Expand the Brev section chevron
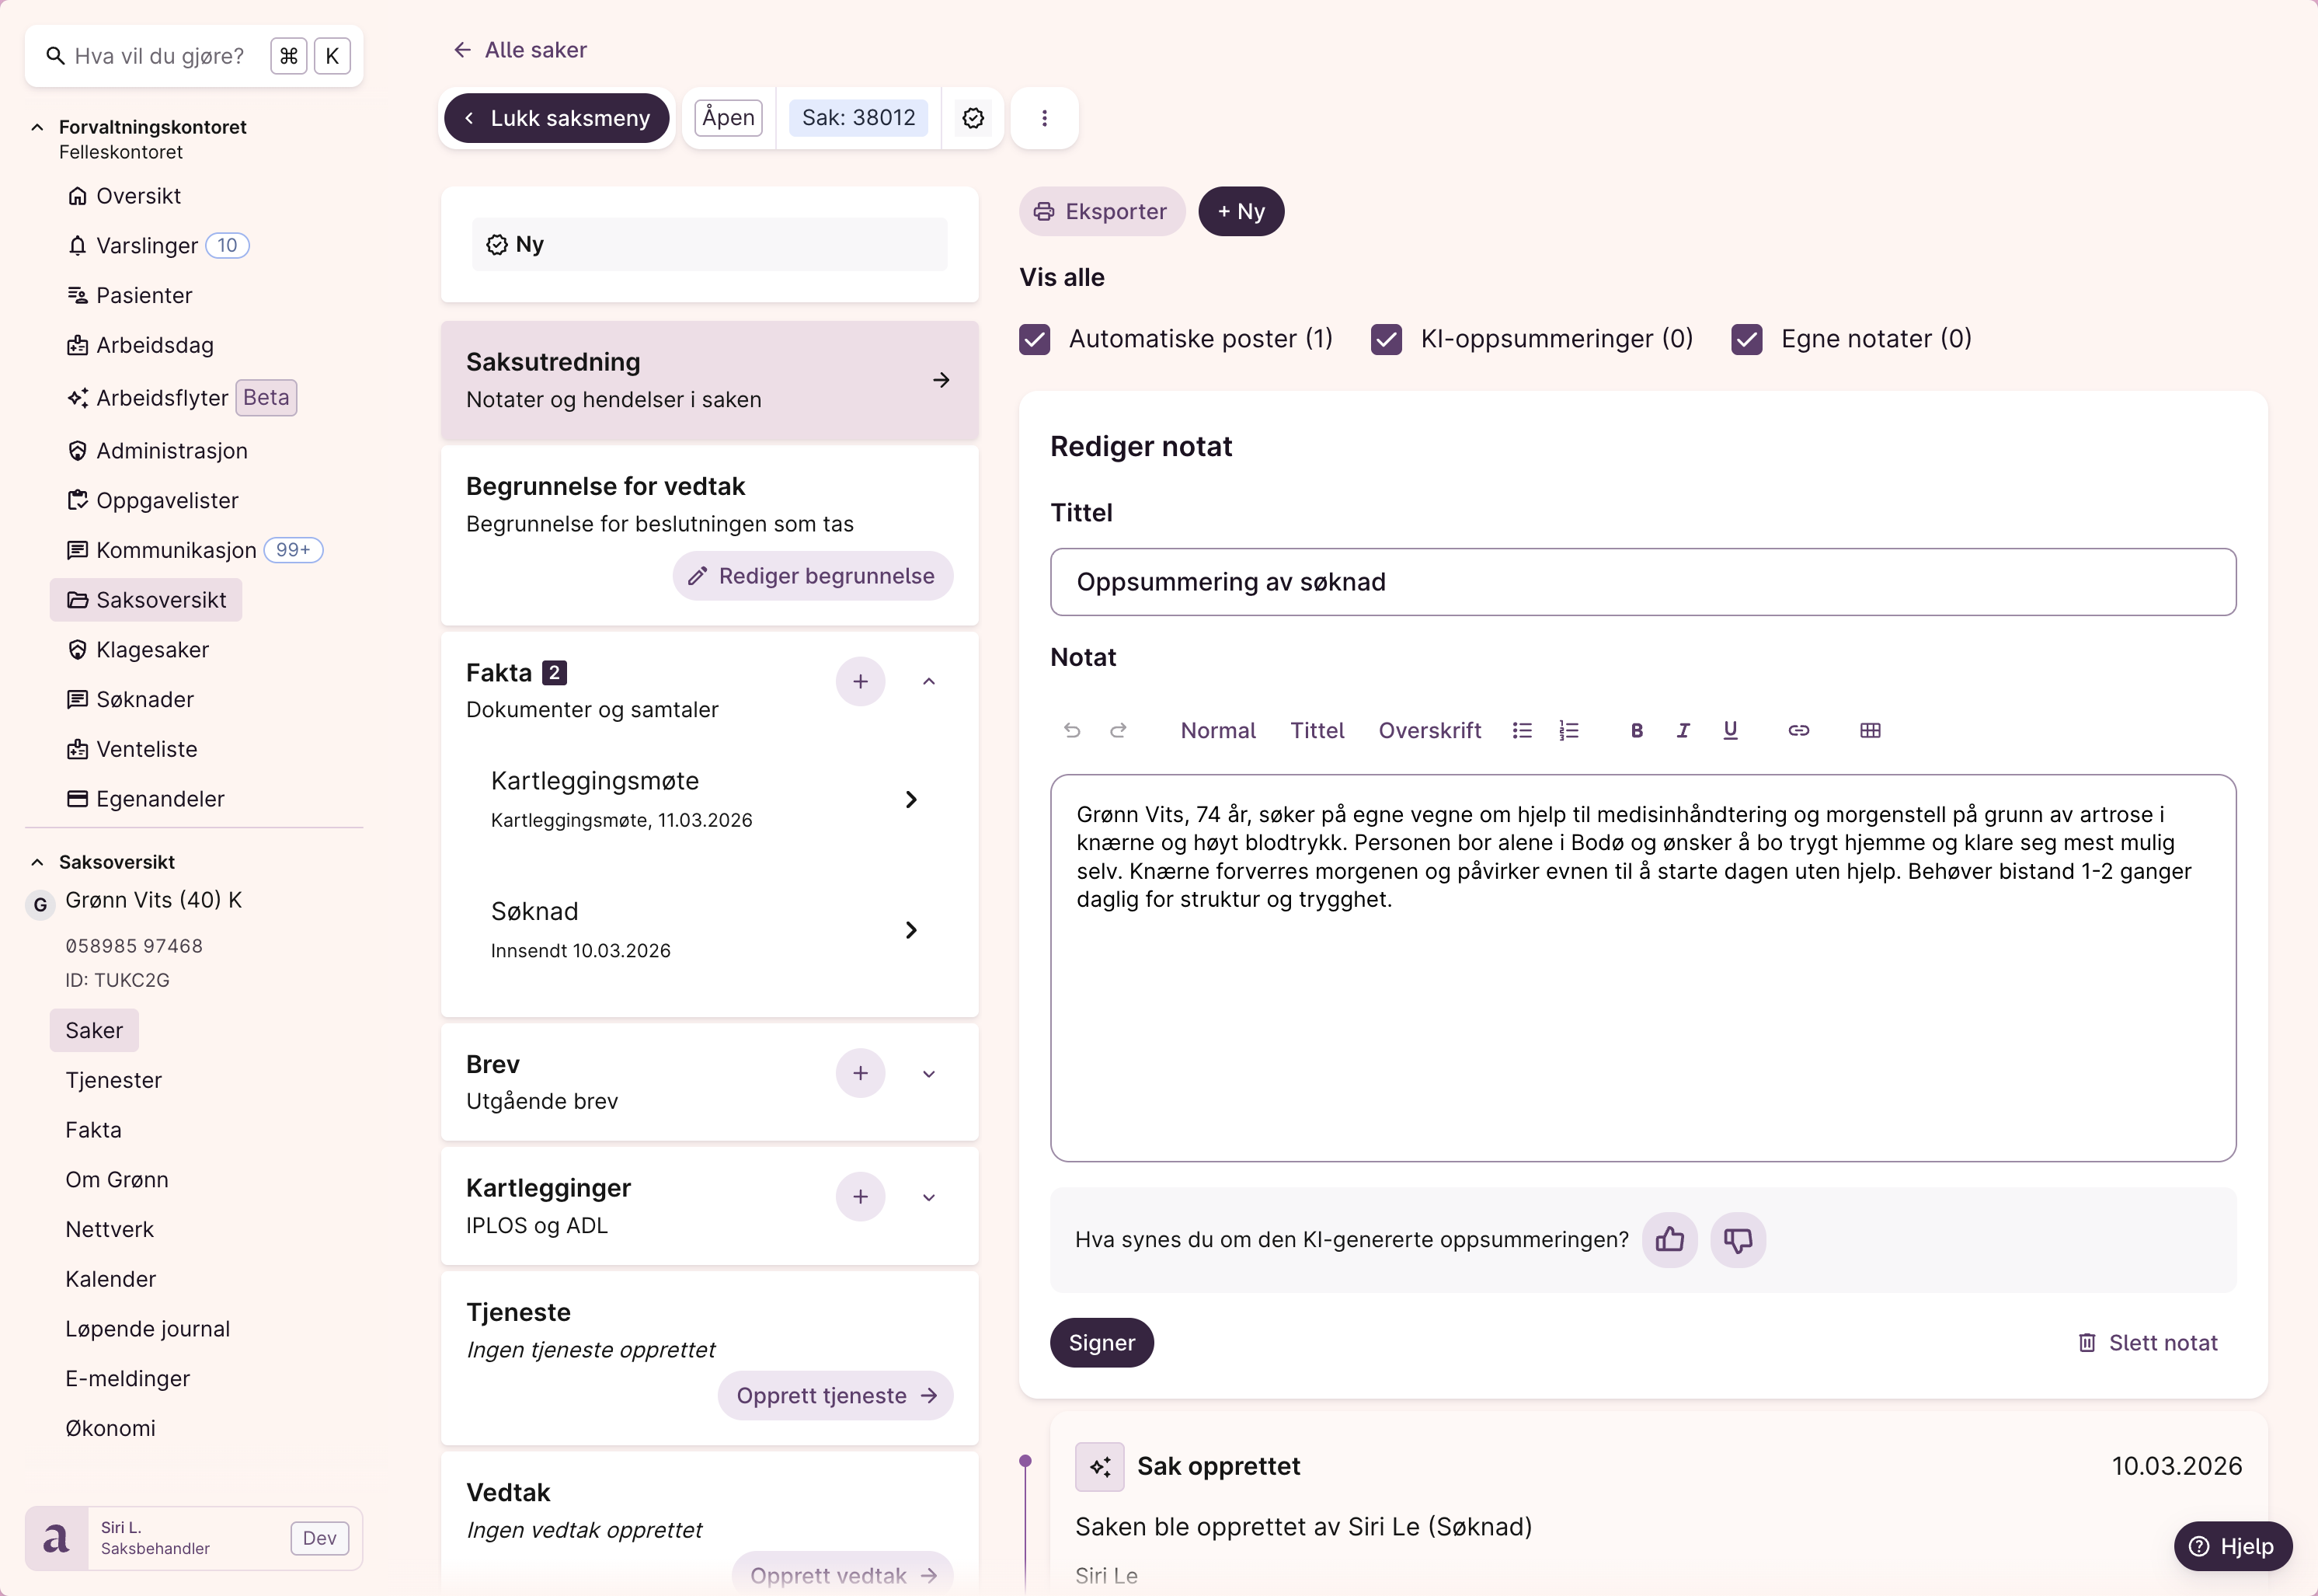The image size is (2318, 1596). pos(928,1074)
